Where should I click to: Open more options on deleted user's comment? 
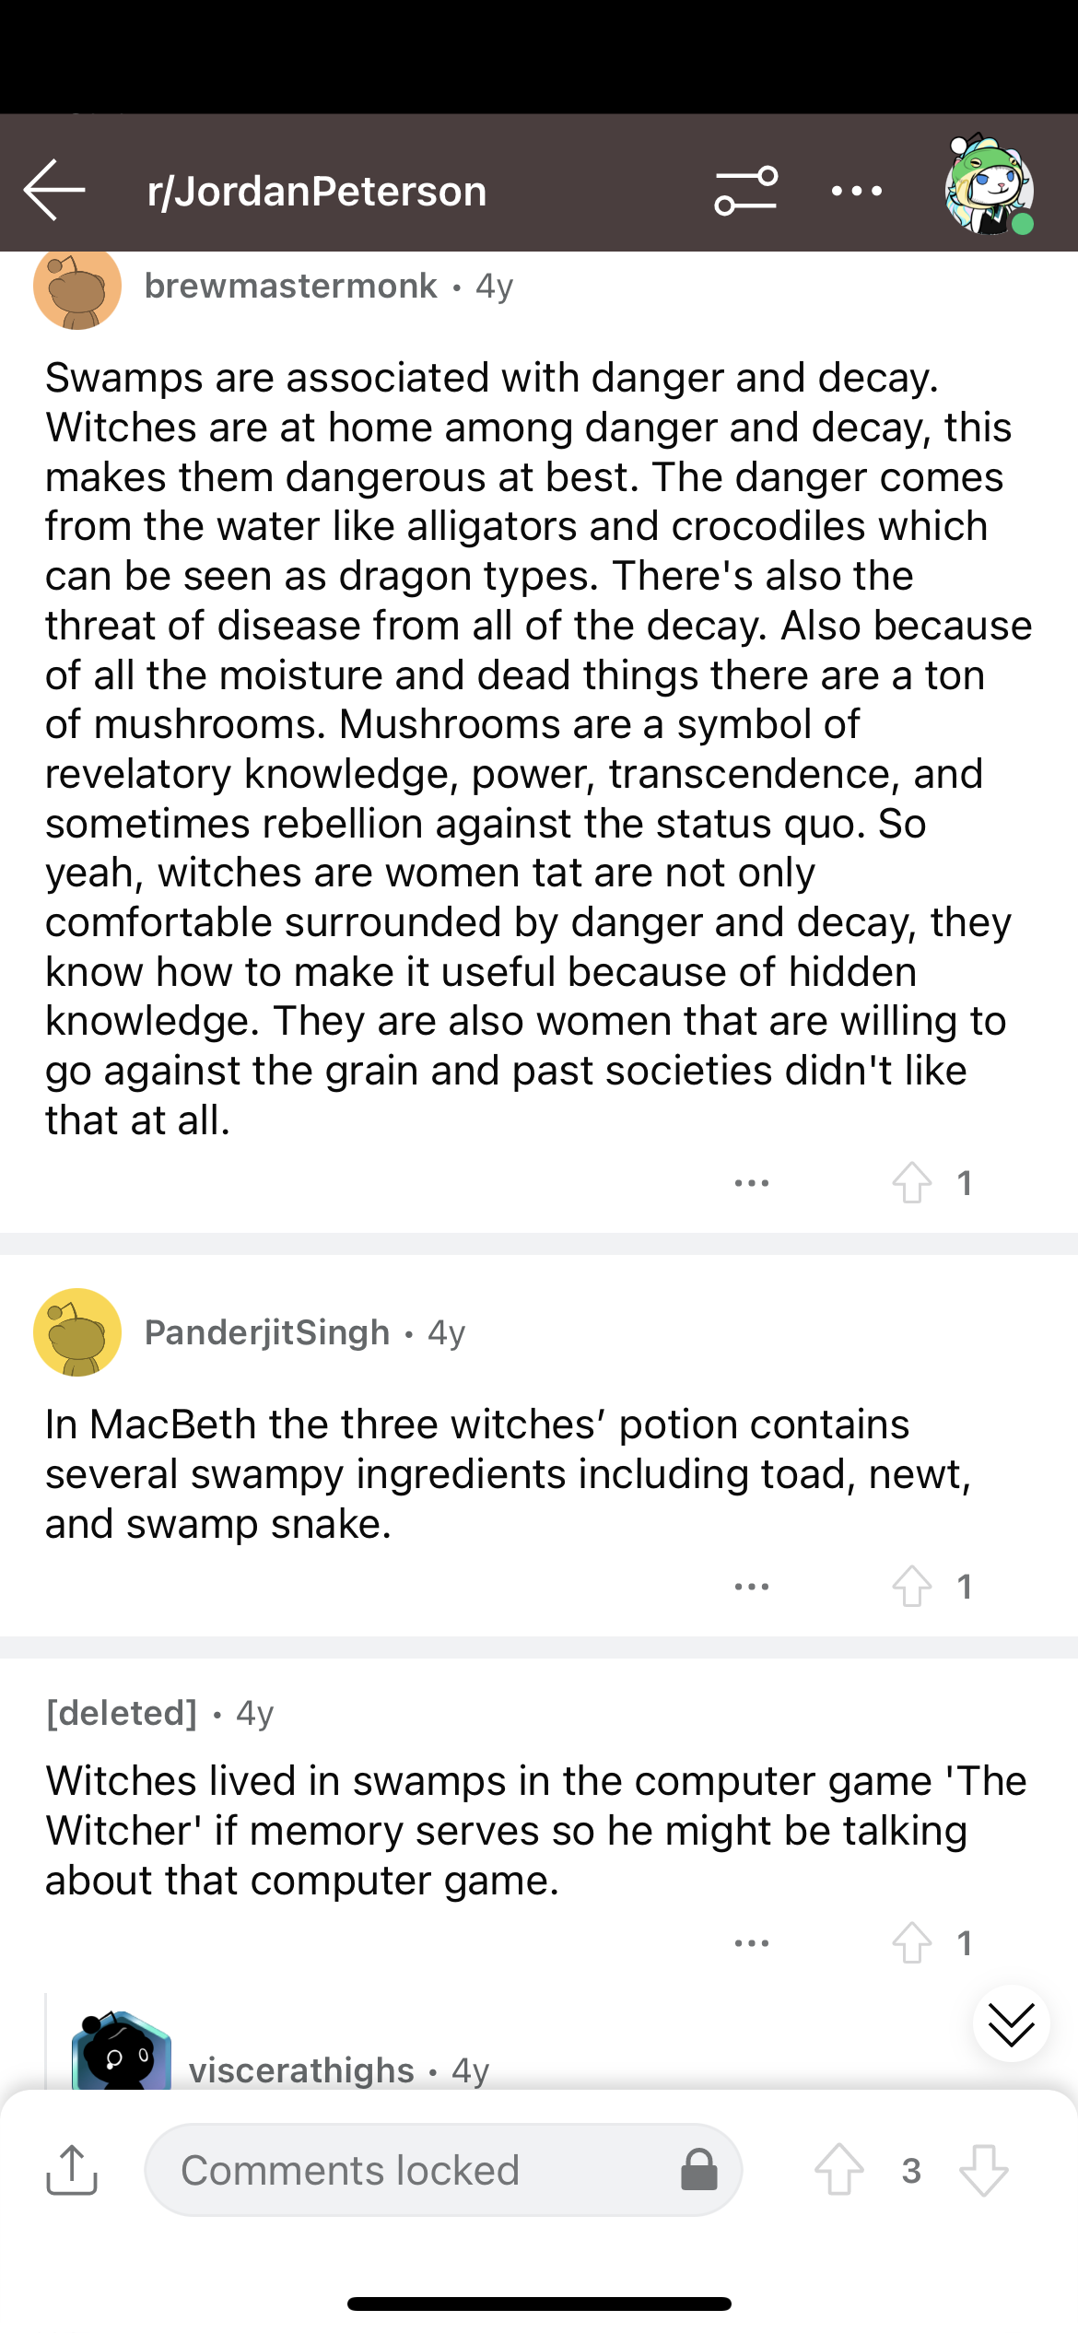coord(752,1942)
